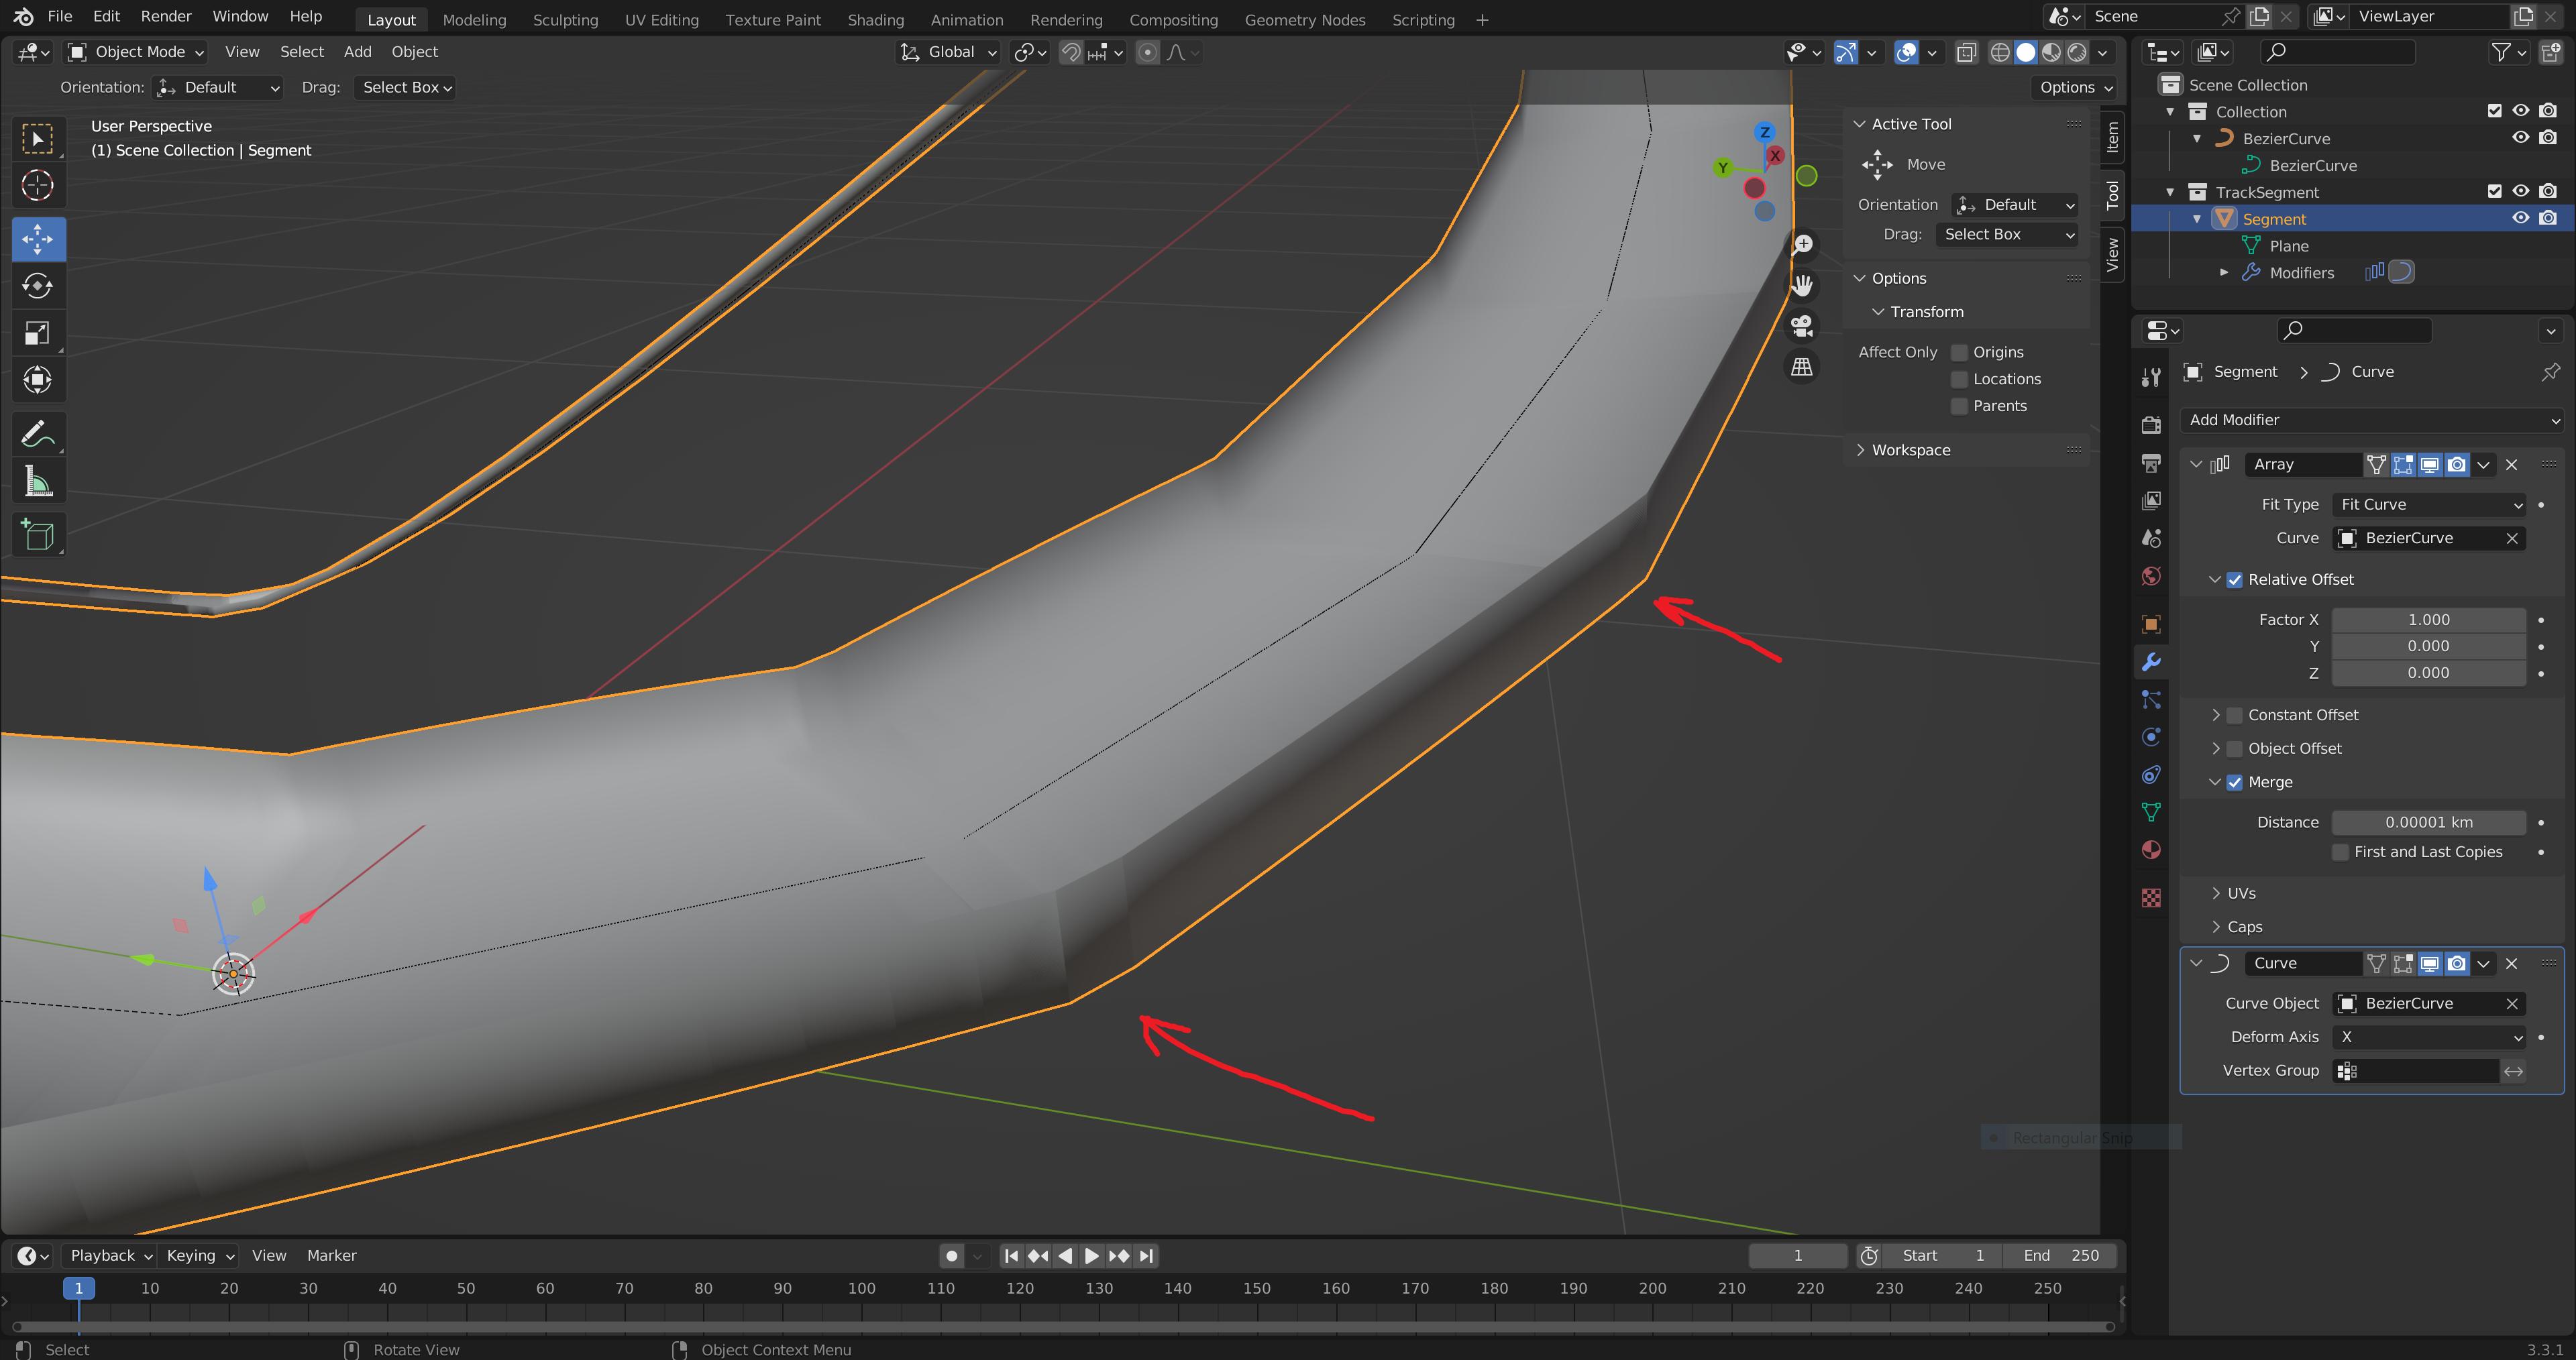Select the Scale tool
The image size is (2576, 1360).
[38, 333]
